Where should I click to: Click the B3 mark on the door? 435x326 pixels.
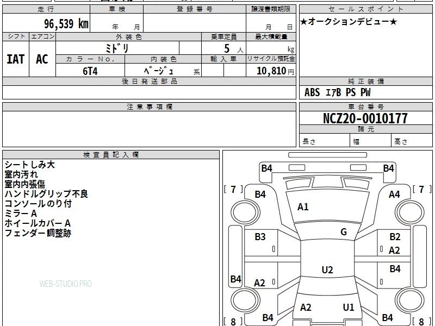point(260,236)
